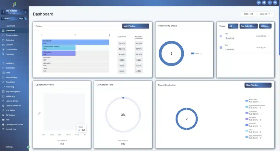Open Conversations from the sidebar

[x=11, y=35]
